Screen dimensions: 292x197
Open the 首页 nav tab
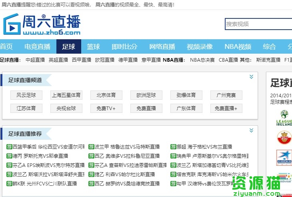click(6, 46)
